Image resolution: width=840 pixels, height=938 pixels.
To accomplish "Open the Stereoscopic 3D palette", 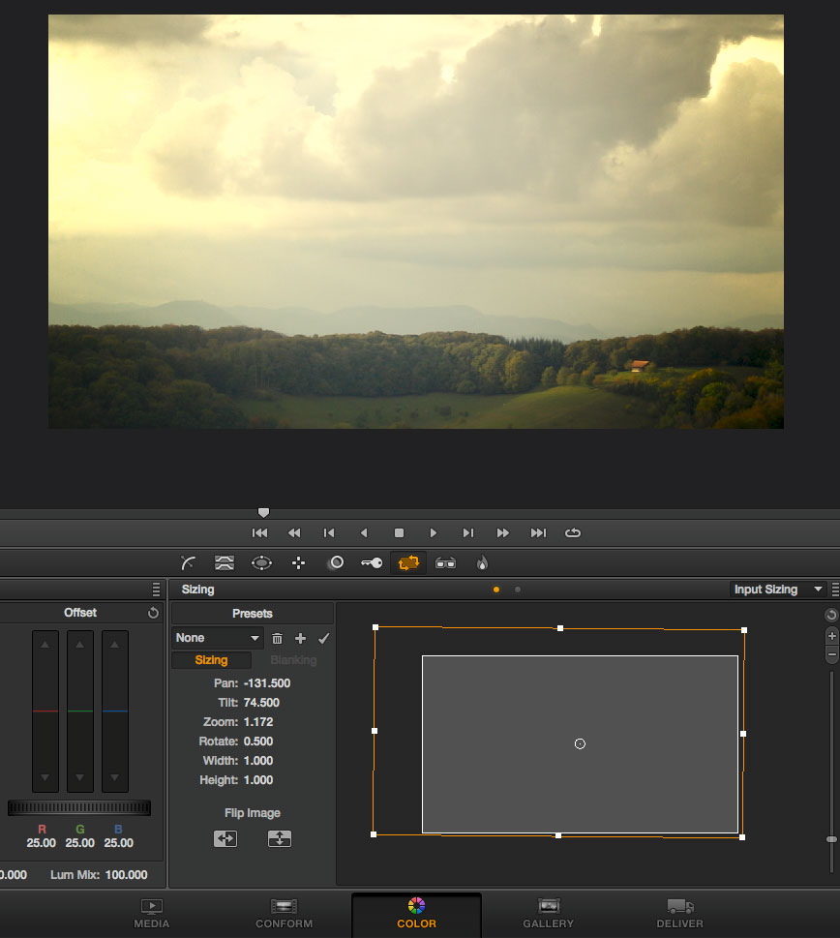I will click(445, 562).
